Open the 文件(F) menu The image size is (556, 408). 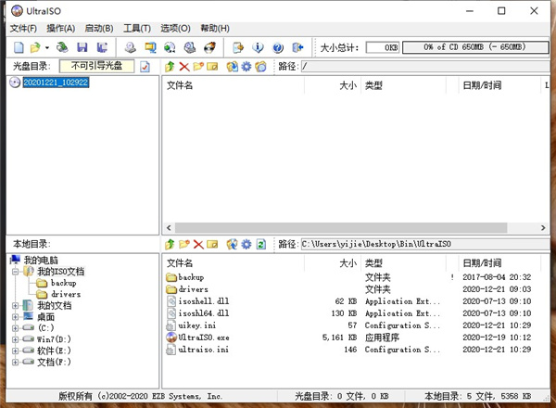pyautogui.click(x=21, y=29)
